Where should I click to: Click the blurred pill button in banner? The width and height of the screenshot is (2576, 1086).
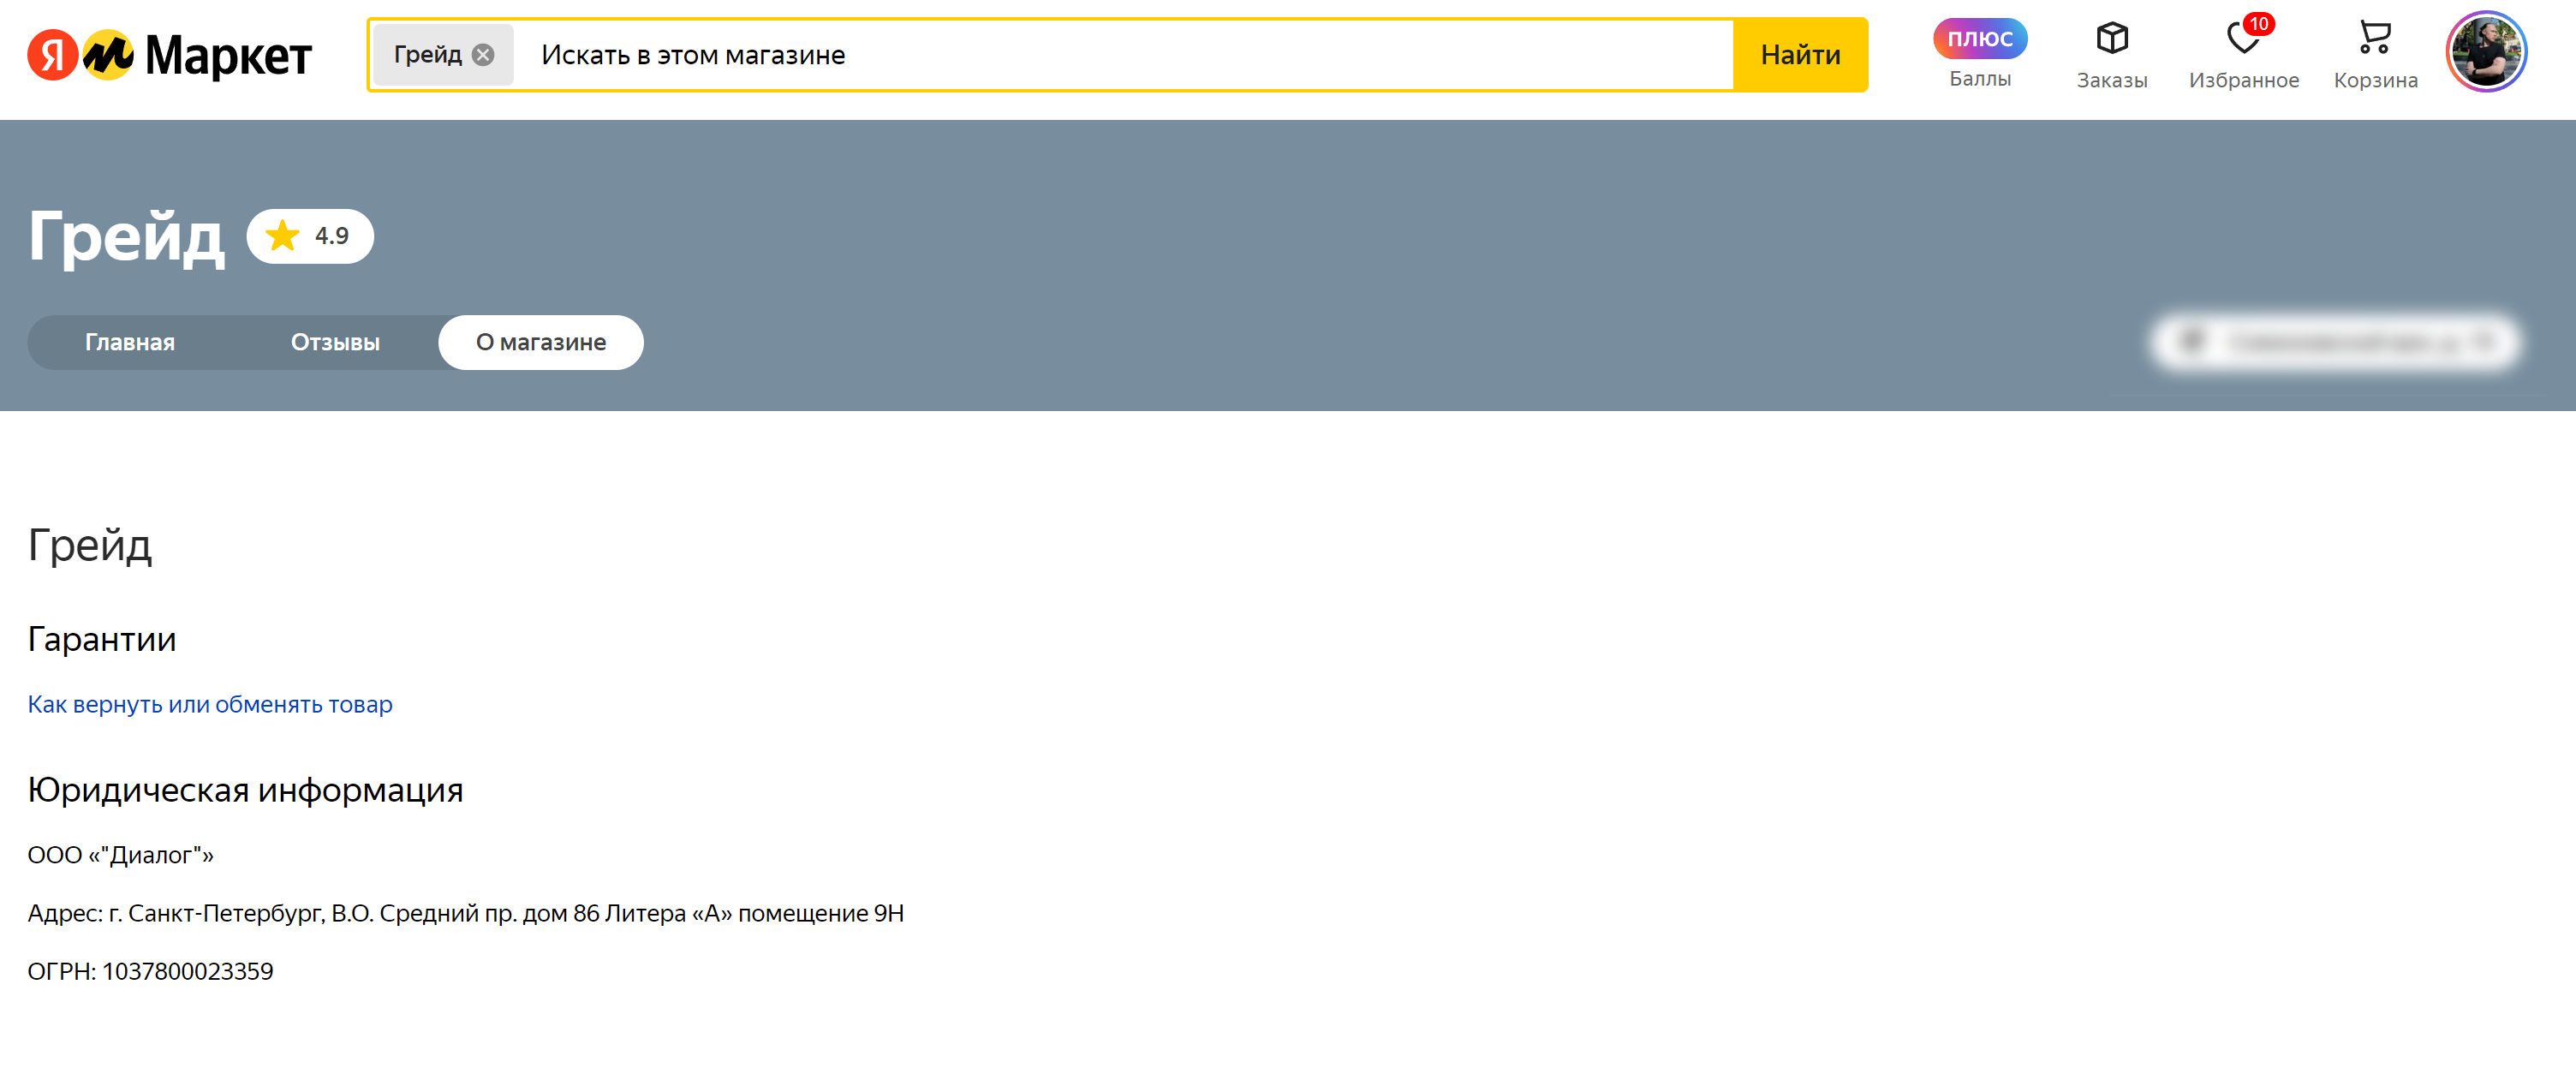tap(2335, 342)
